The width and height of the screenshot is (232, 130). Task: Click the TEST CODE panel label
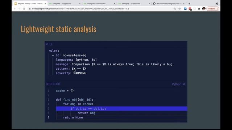tap(53, 84)
